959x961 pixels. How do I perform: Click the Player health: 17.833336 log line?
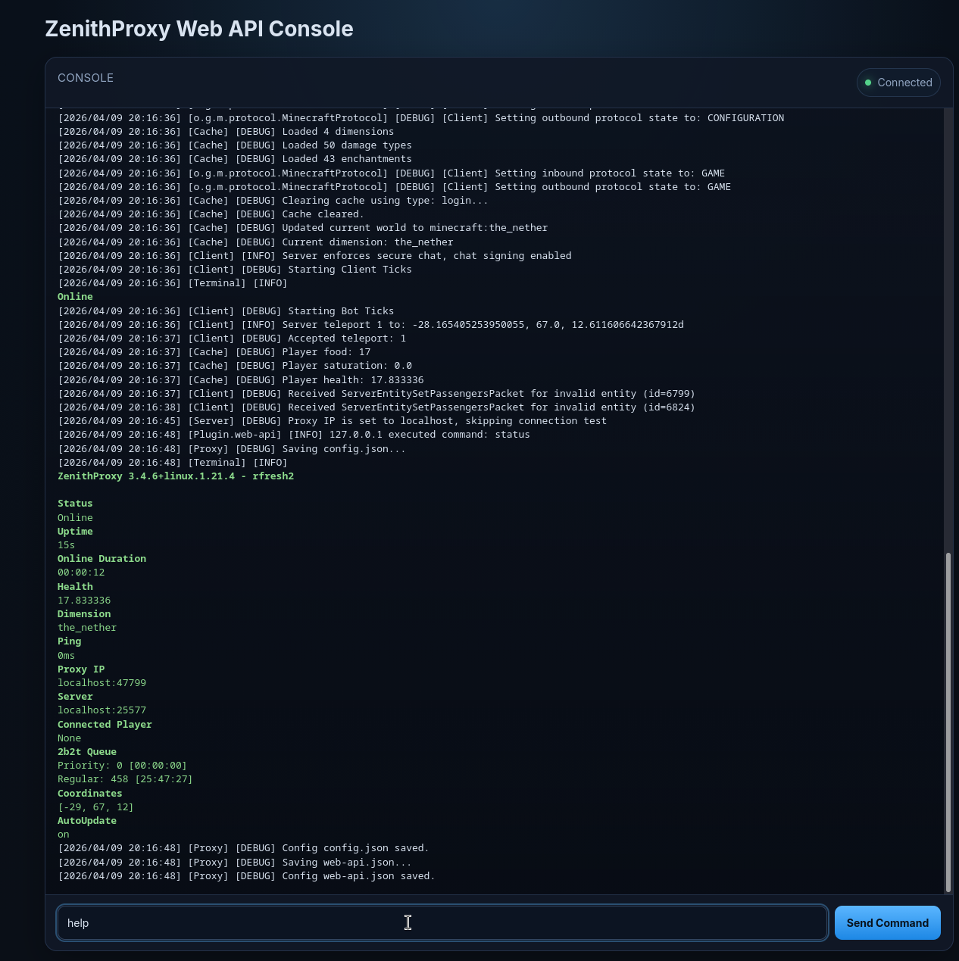tap(241, 380)
